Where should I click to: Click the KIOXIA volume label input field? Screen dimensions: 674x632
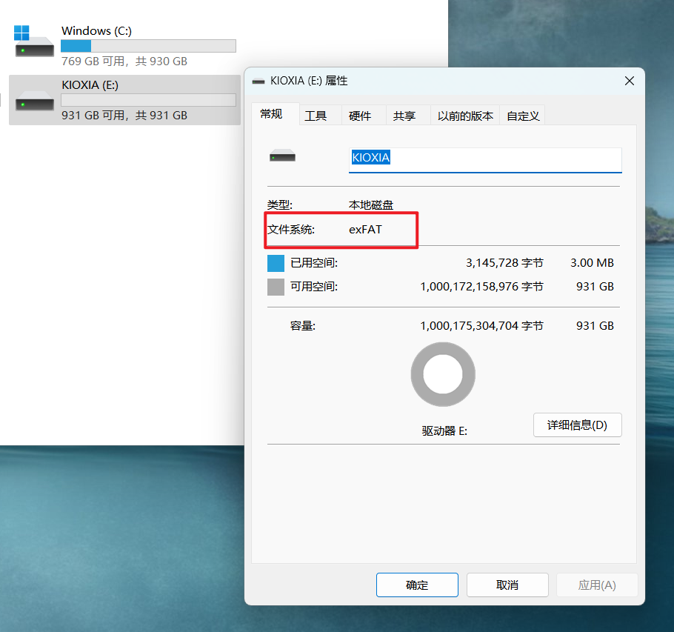[x=485, y=160]
